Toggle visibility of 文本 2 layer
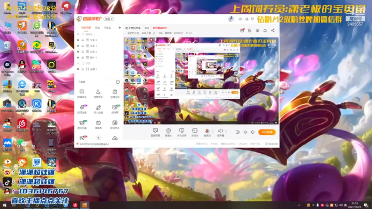 [x=78, y=52]
